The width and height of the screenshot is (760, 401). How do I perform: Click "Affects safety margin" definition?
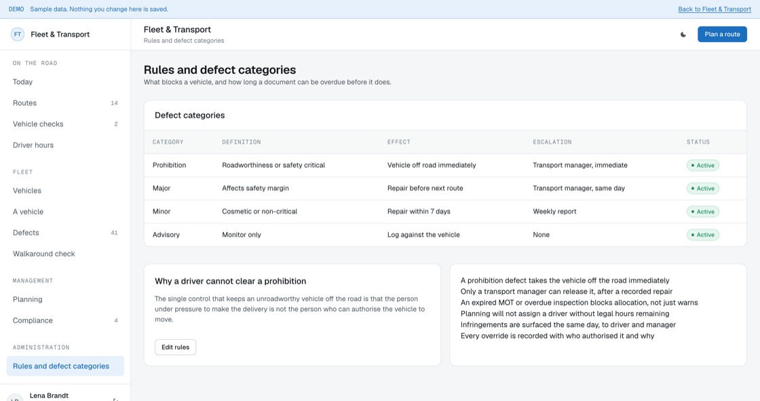pyautogui.click(x=255, y=188)
